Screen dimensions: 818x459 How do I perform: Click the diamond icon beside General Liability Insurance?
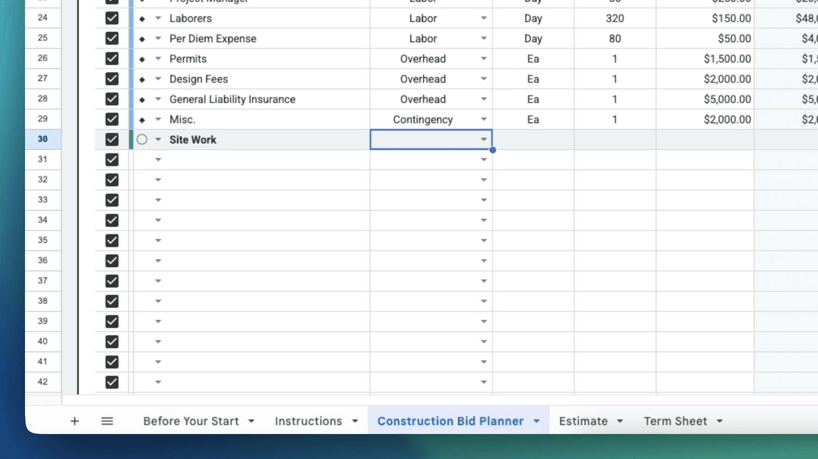143,99
